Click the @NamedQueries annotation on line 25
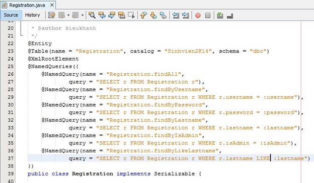This screenshot has width=314, height=183. (x=50, y=67)
